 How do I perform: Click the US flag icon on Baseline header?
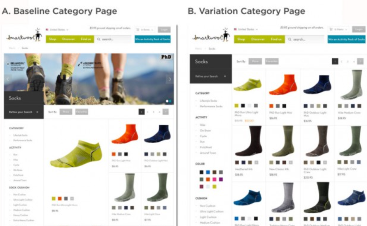pyautogui.click(x=47, y=30)
